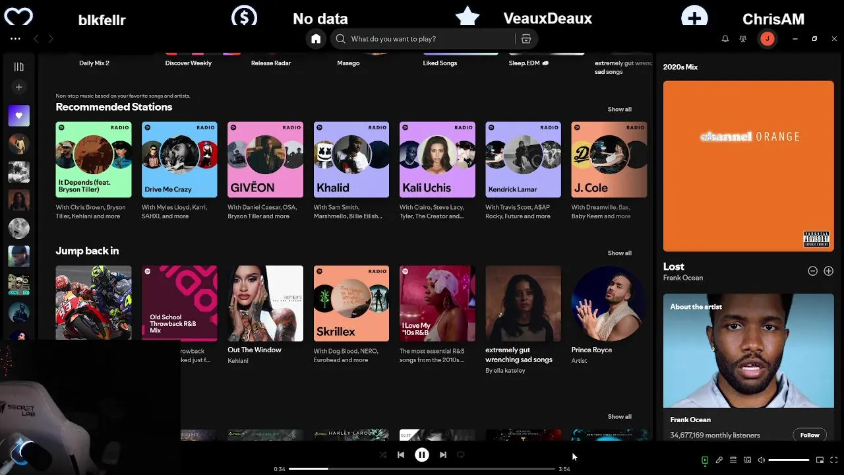Open About the artist photo card
The width and height of the screenshot is (844, 475).
pos(748,351)
